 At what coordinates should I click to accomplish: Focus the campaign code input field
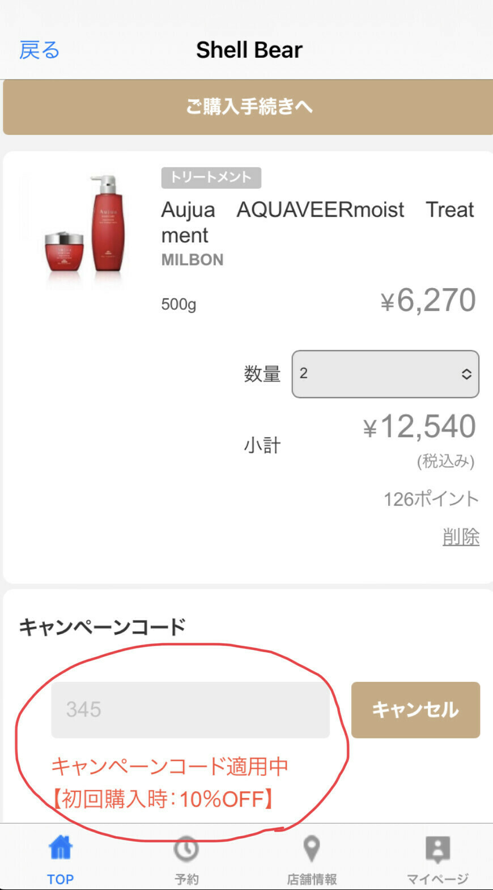click(x=190, y=710)
